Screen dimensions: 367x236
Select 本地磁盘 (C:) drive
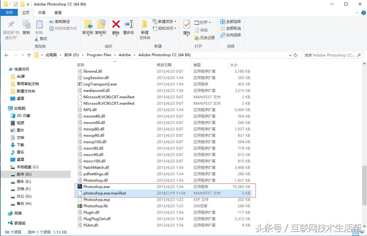coord(28,167)
